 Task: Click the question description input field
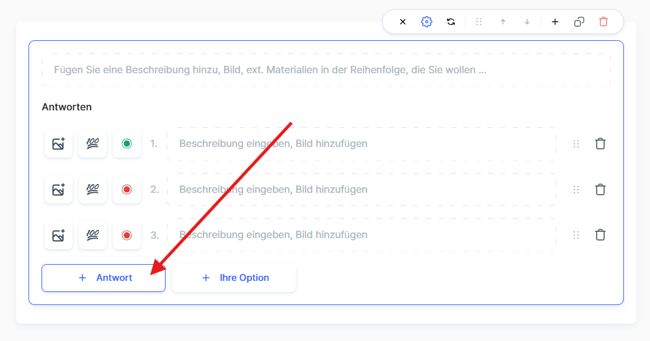(x=326, y=70)
